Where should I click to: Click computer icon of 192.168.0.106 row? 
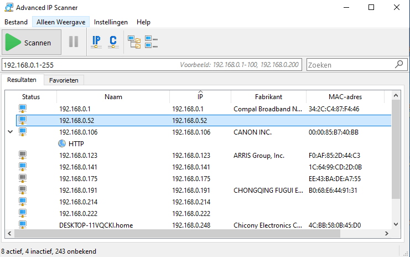point(23,132)
